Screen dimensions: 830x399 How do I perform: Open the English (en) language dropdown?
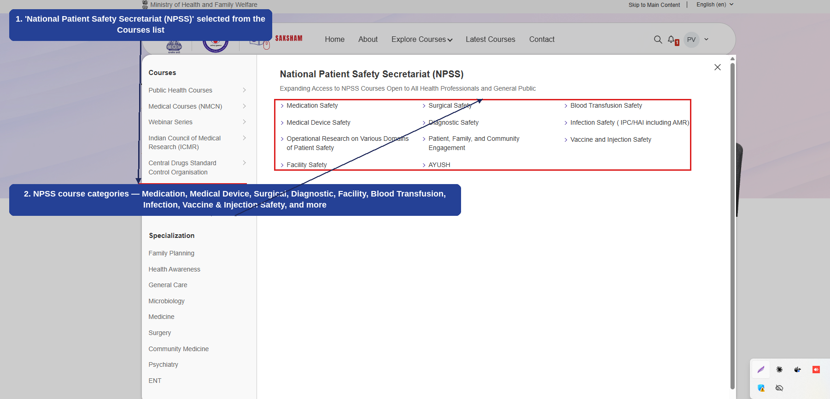(x=715, y=5)
